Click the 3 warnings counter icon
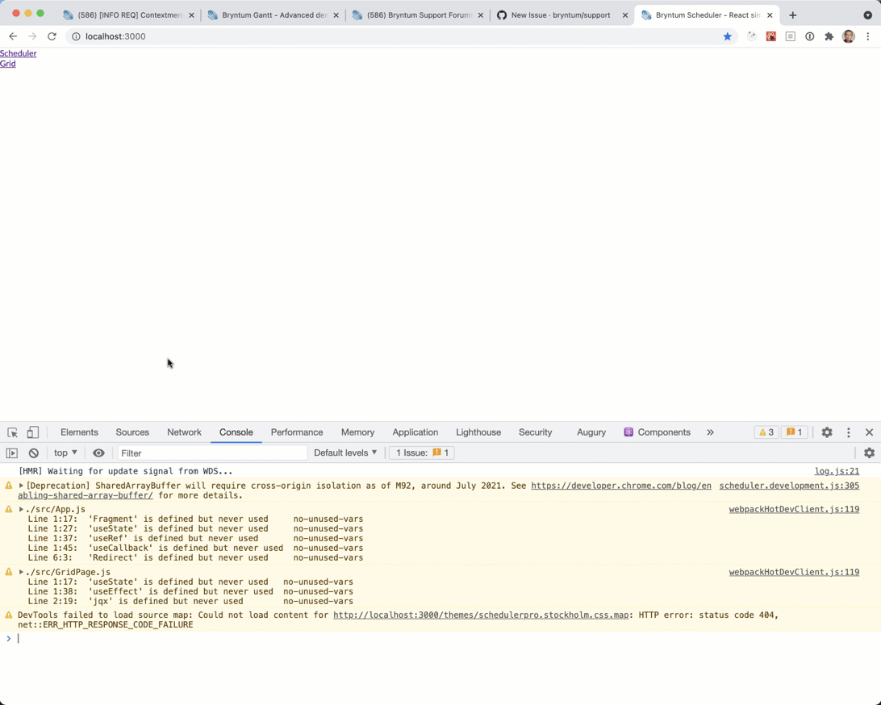This screenshot has height=705, width=881. [x=765, y=432]
